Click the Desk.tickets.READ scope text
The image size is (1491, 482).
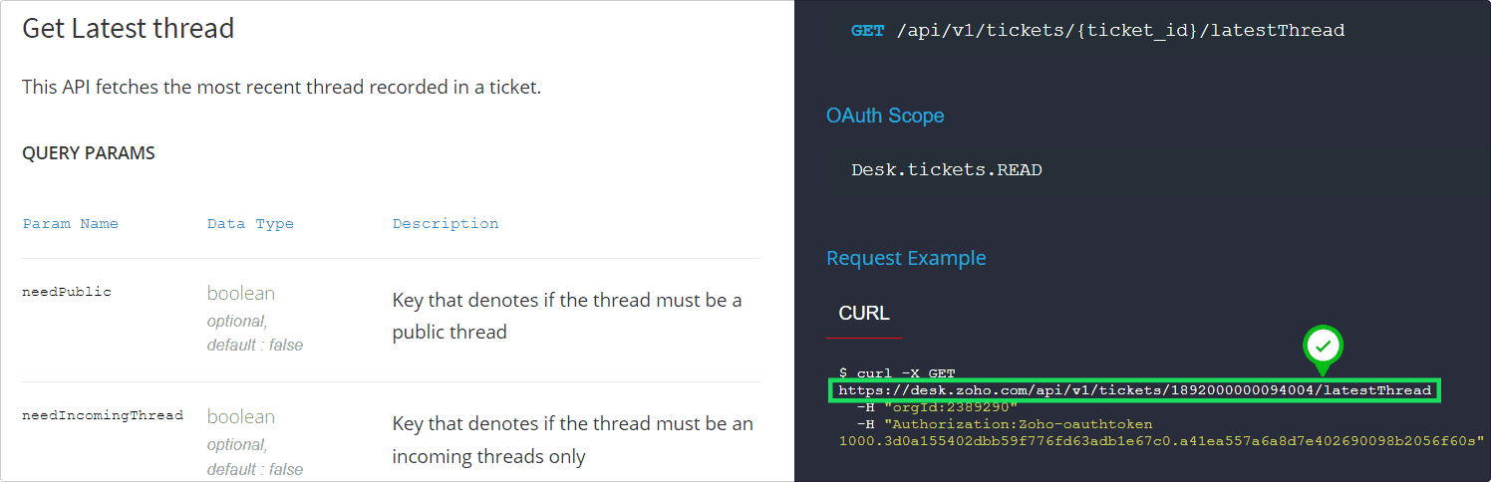(947, 170)
